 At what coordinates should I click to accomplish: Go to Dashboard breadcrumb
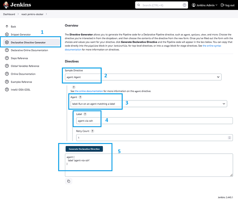[9, 14]
